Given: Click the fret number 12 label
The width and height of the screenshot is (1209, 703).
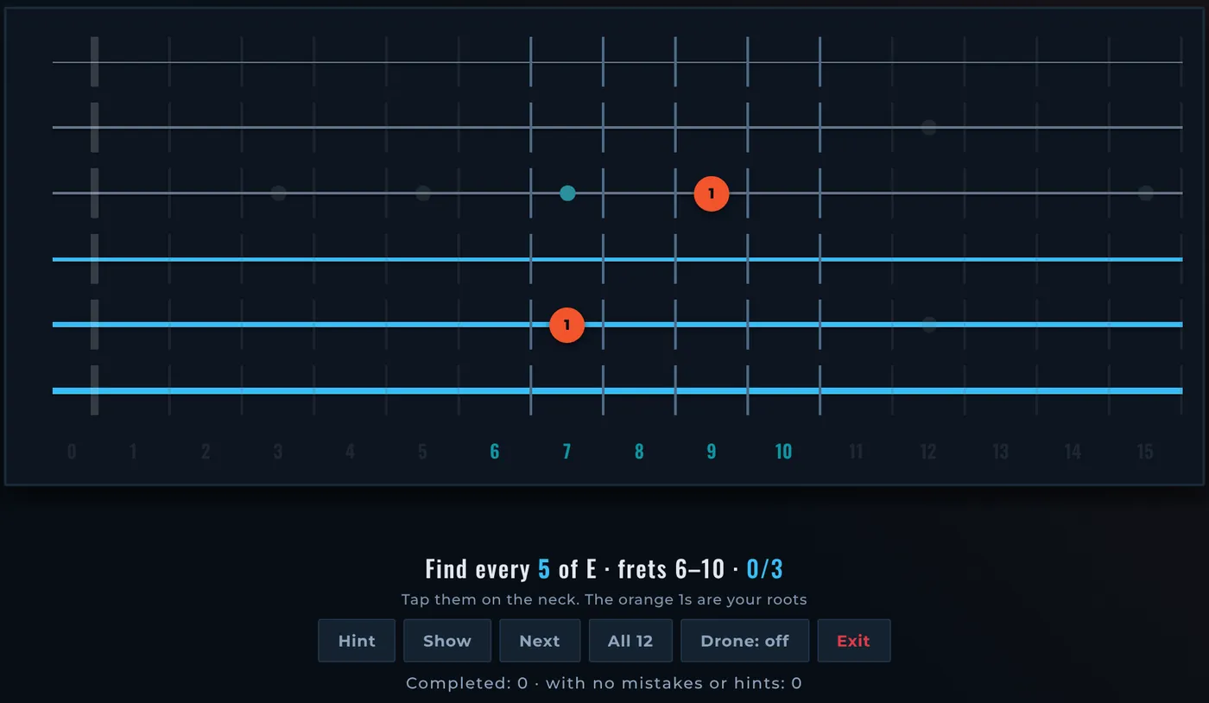Looking at the screenshot, I should pyautogui.click(x=928, y=452).
